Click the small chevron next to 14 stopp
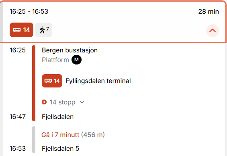Image resolution: width=227 pixels, height=156 pixels. pyautogui.click(x=82, y=102)
